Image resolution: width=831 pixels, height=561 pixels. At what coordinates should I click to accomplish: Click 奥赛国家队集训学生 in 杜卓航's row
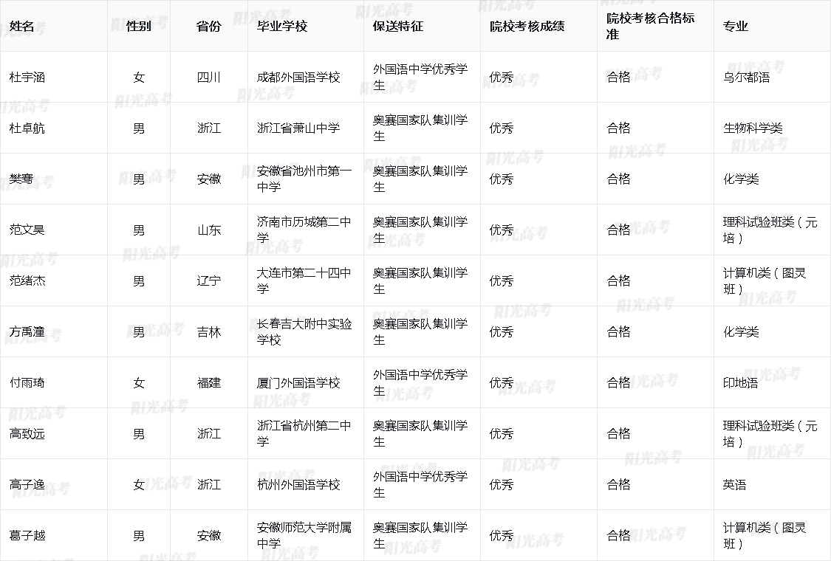coord(418,128)
